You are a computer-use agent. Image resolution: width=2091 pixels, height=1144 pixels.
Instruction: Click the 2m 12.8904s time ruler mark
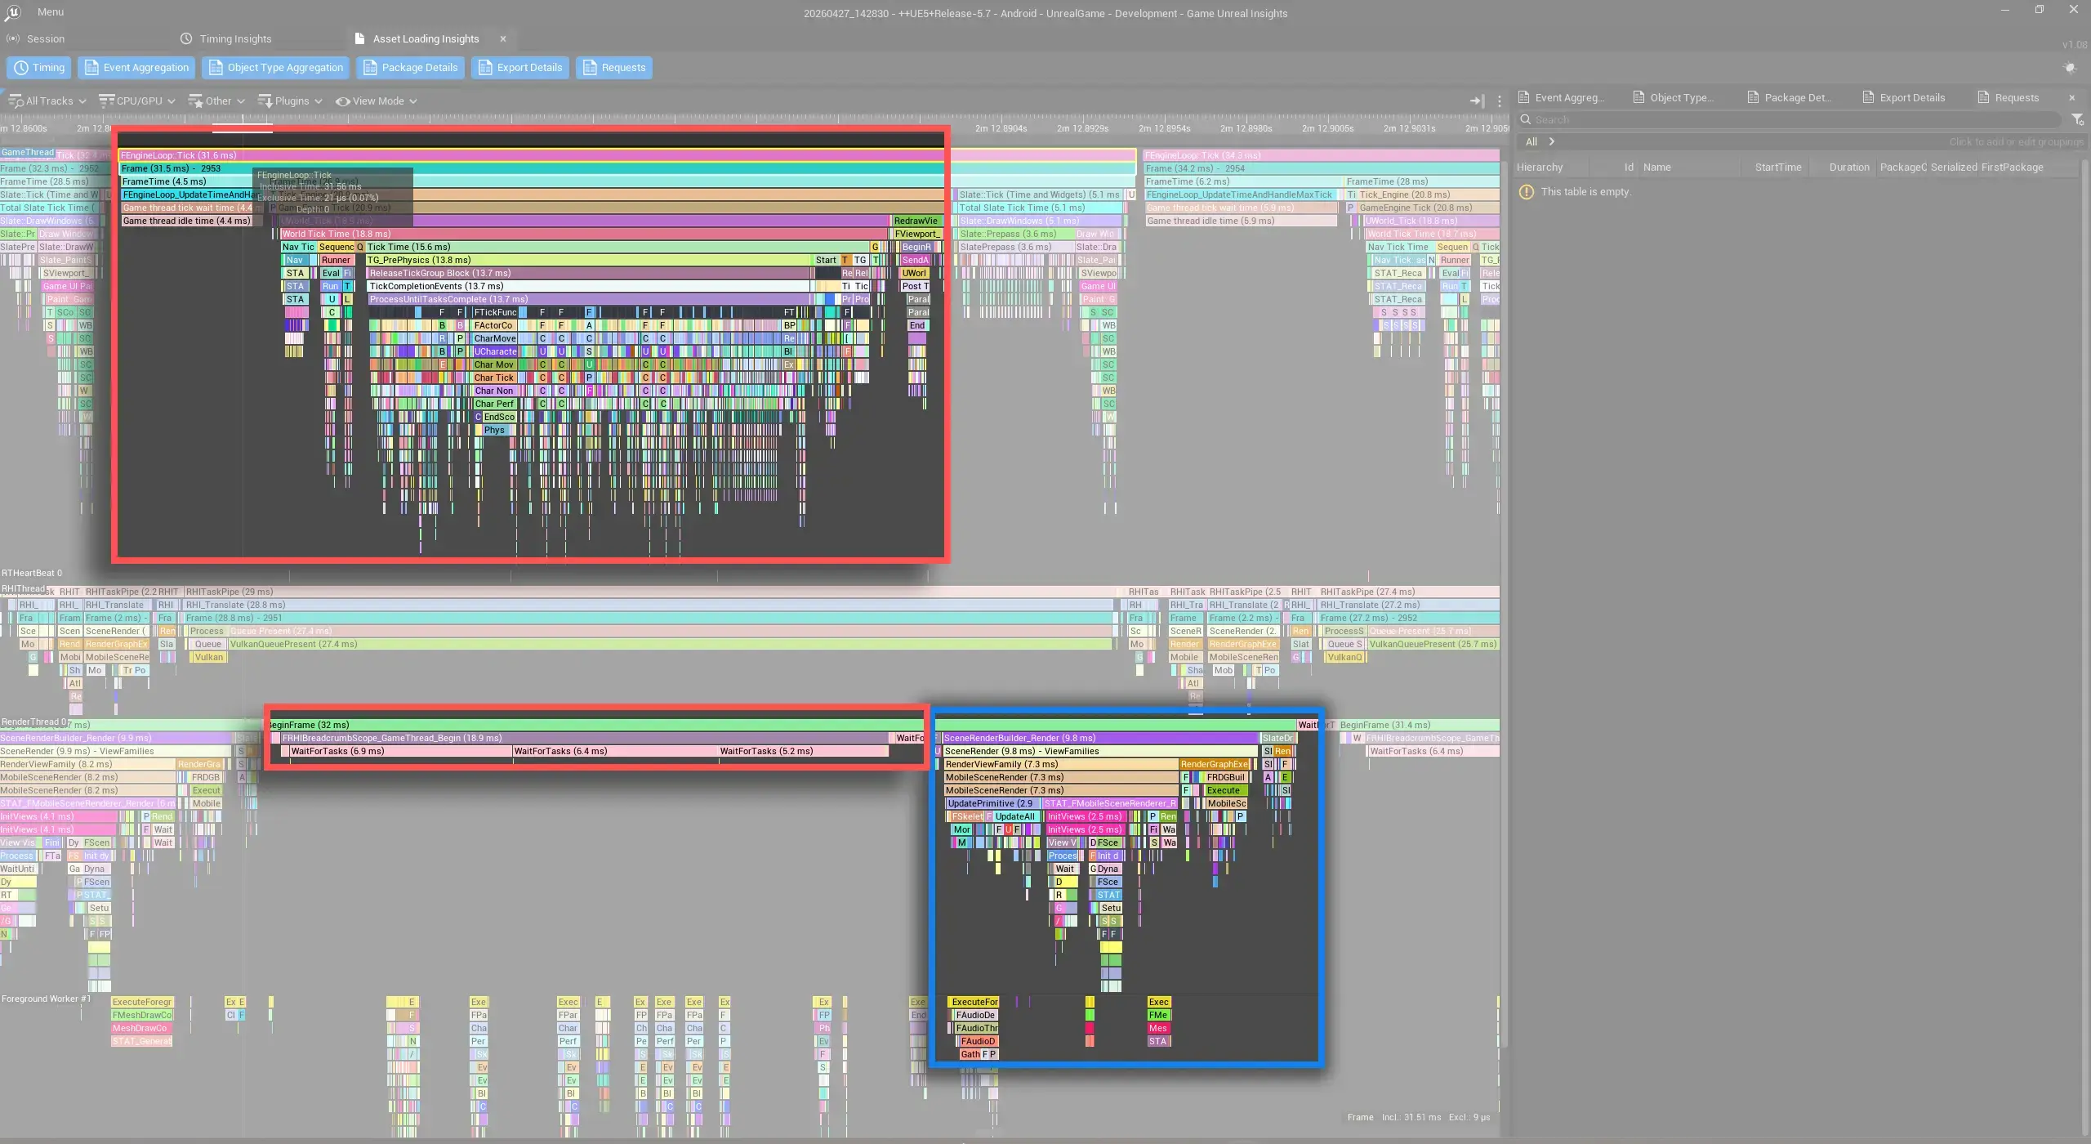(x=1001, y=128)
